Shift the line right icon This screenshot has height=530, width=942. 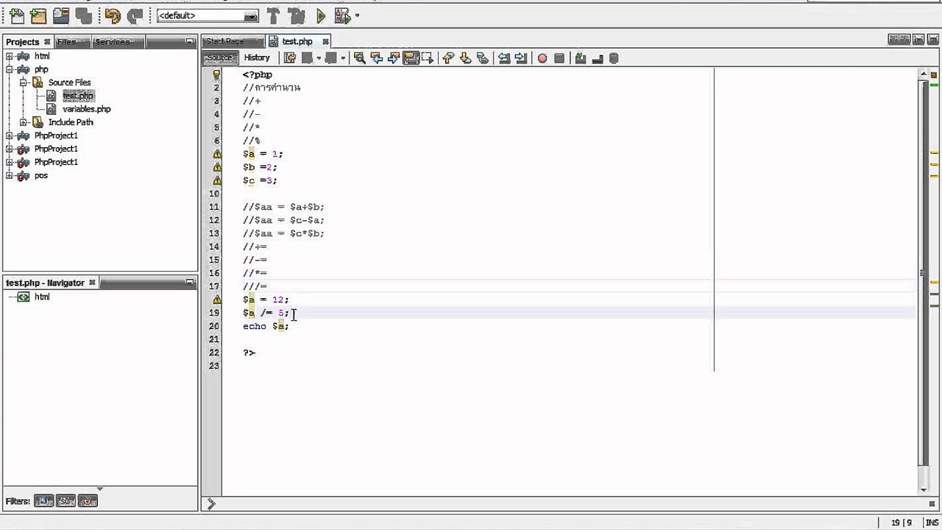coord(521,58)
